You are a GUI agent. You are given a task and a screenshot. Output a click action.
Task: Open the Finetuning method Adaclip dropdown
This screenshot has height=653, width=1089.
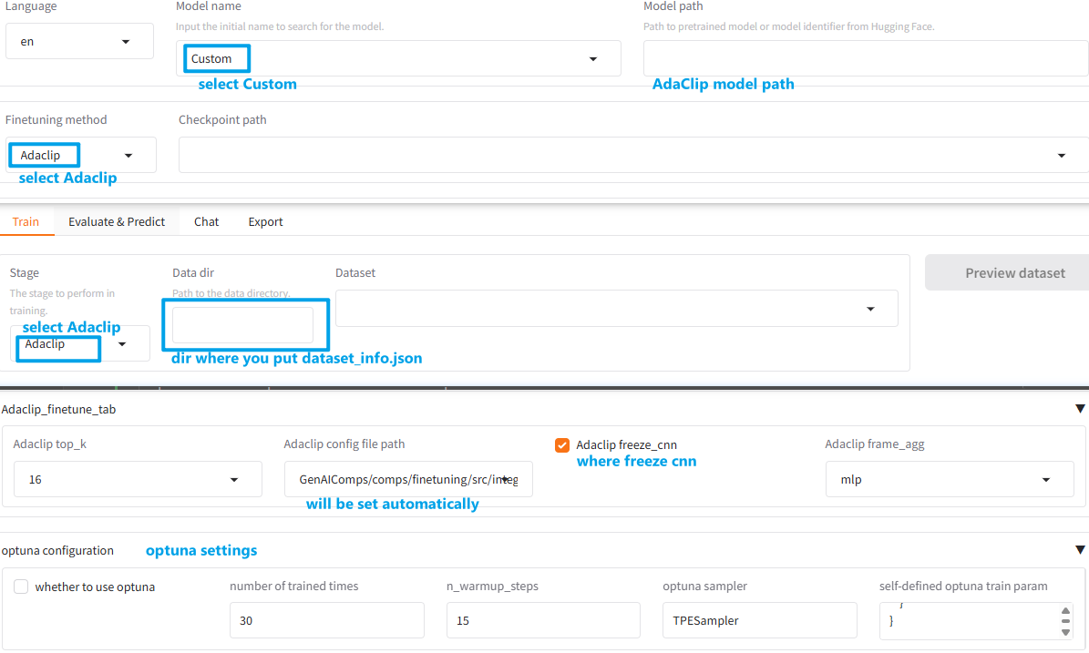[x=128, y=156]
